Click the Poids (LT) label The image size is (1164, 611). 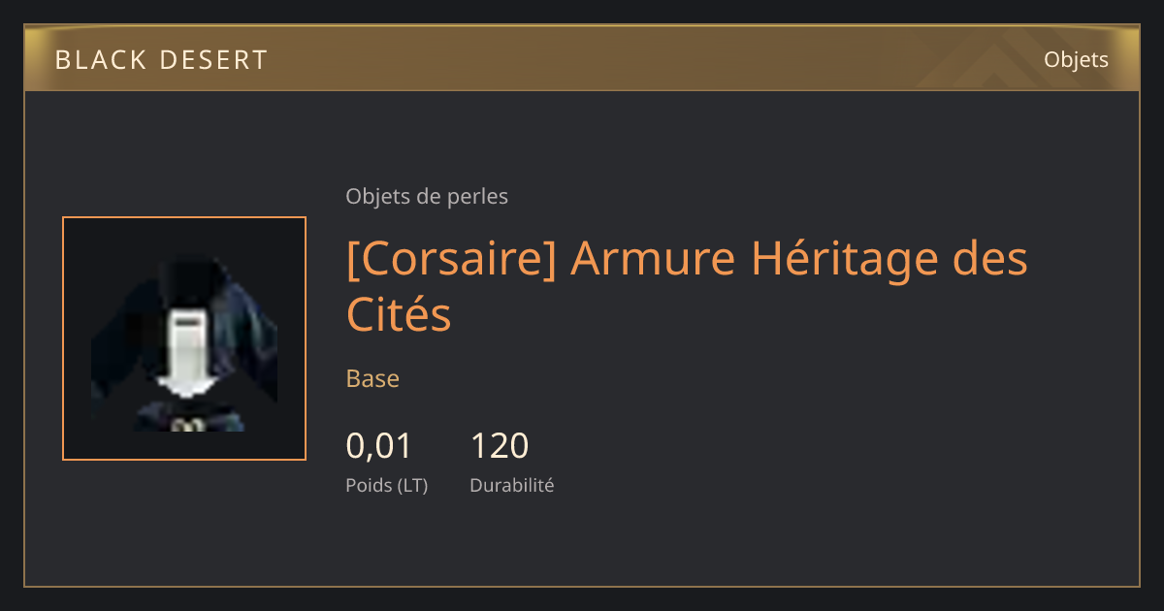[386, 486]
